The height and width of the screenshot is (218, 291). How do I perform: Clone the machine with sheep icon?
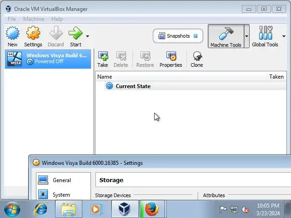click(197, 59)
